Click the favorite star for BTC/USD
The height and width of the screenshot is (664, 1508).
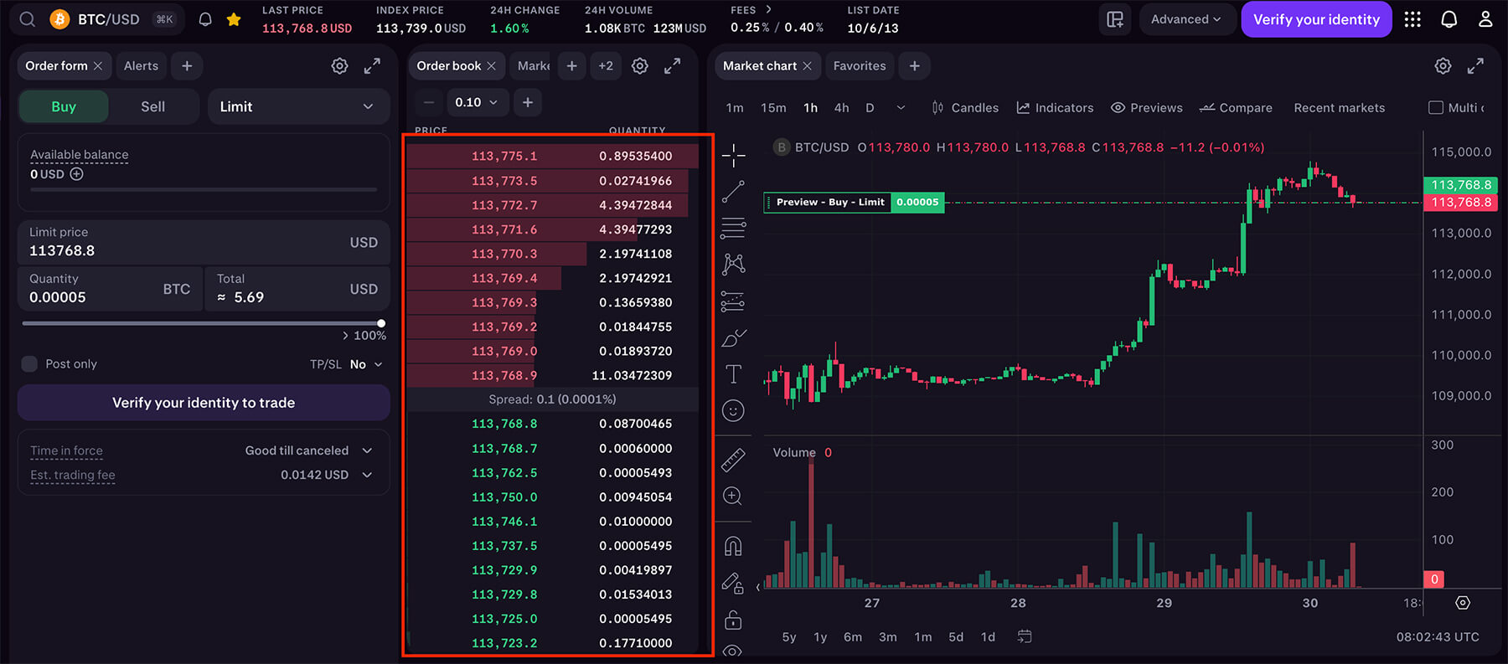click(x=234, y=19)
